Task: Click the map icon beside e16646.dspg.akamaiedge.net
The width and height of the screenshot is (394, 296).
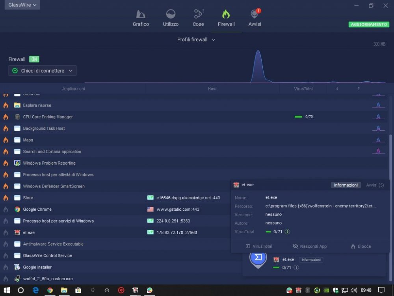Action: [x=150, y=198]
